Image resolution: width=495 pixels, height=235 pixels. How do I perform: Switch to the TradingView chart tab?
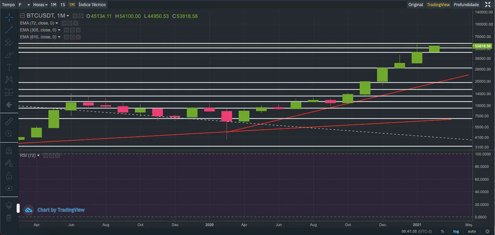point(438,5)
